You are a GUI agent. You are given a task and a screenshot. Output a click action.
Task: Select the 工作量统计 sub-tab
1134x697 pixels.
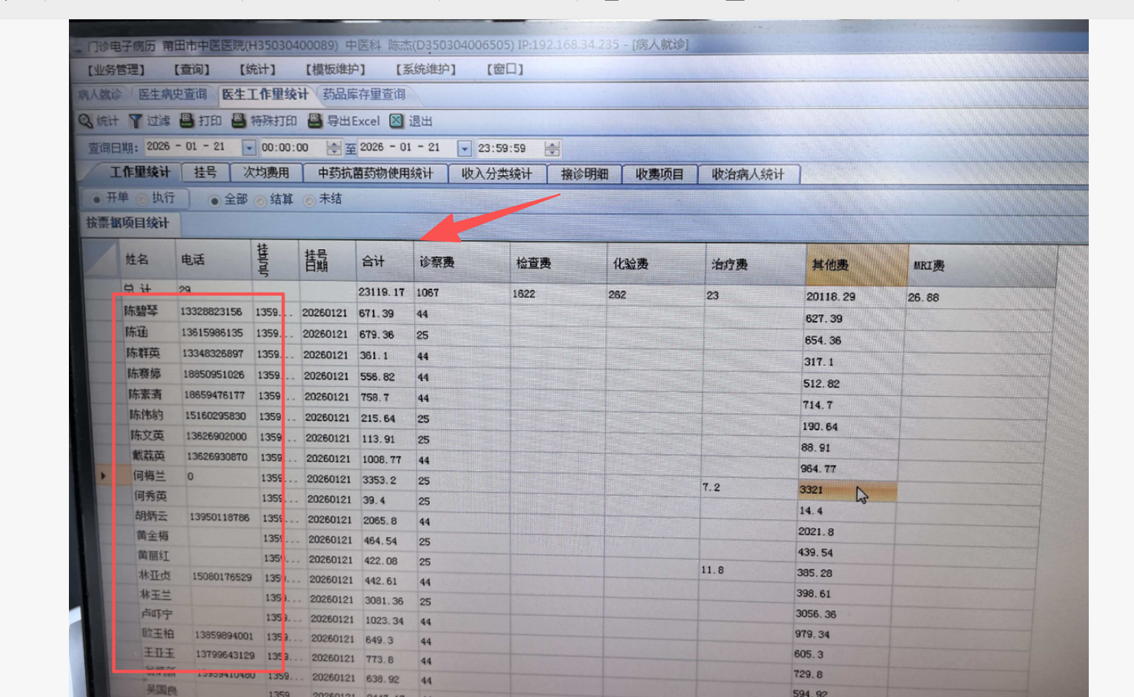(x=139, y=172)
